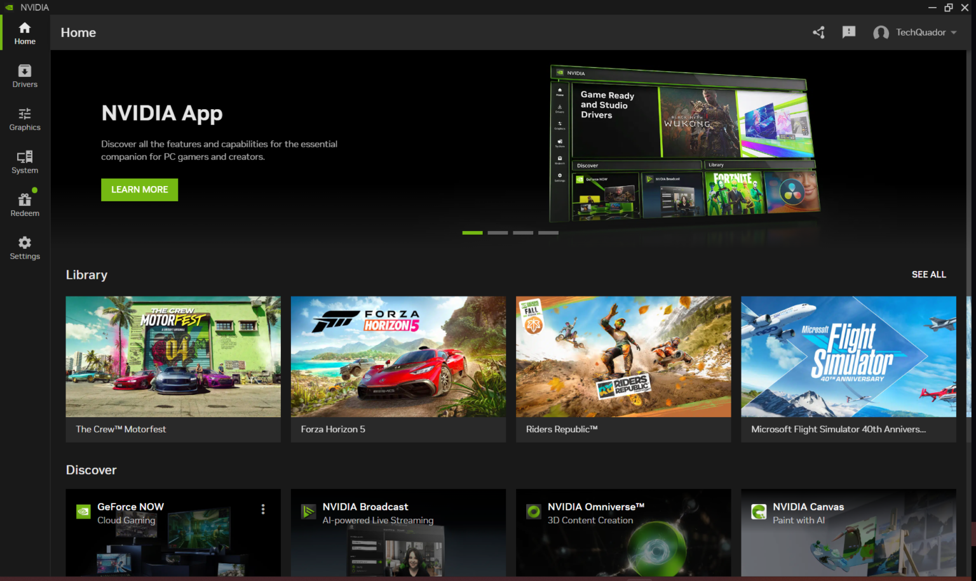Click the 'Library' section heading
This screenshot has width=976, height=581.
(86, 275)
